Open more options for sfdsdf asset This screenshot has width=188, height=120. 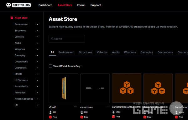(76, 107)
